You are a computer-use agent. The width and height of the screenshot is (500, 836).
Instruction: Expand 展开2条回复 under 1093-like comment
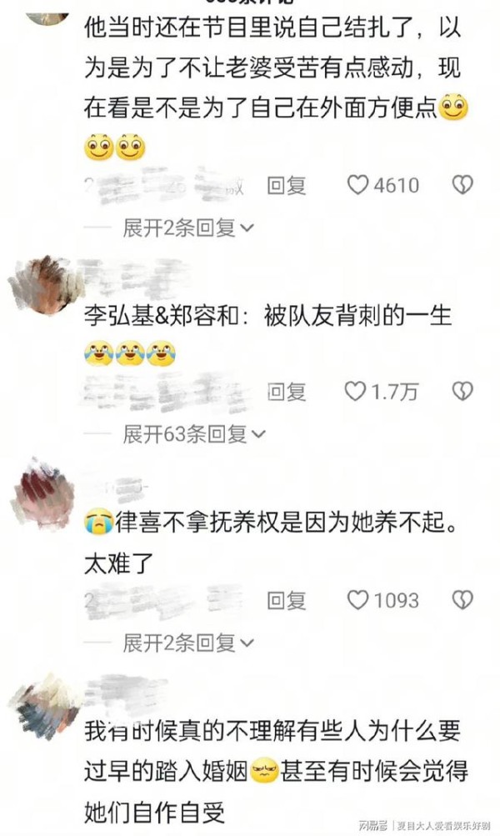point(188,643)
